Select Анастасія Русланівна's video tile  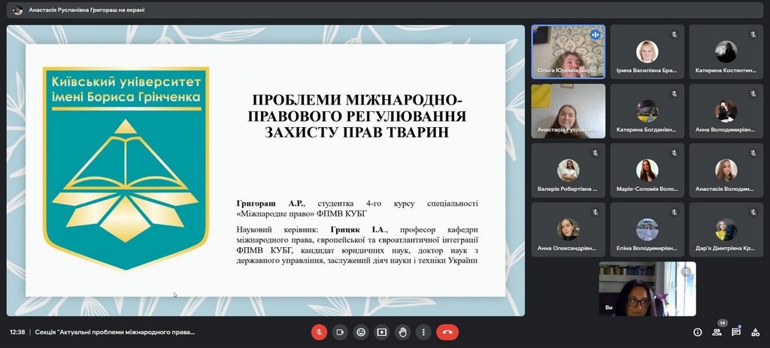tap(568, 110)
